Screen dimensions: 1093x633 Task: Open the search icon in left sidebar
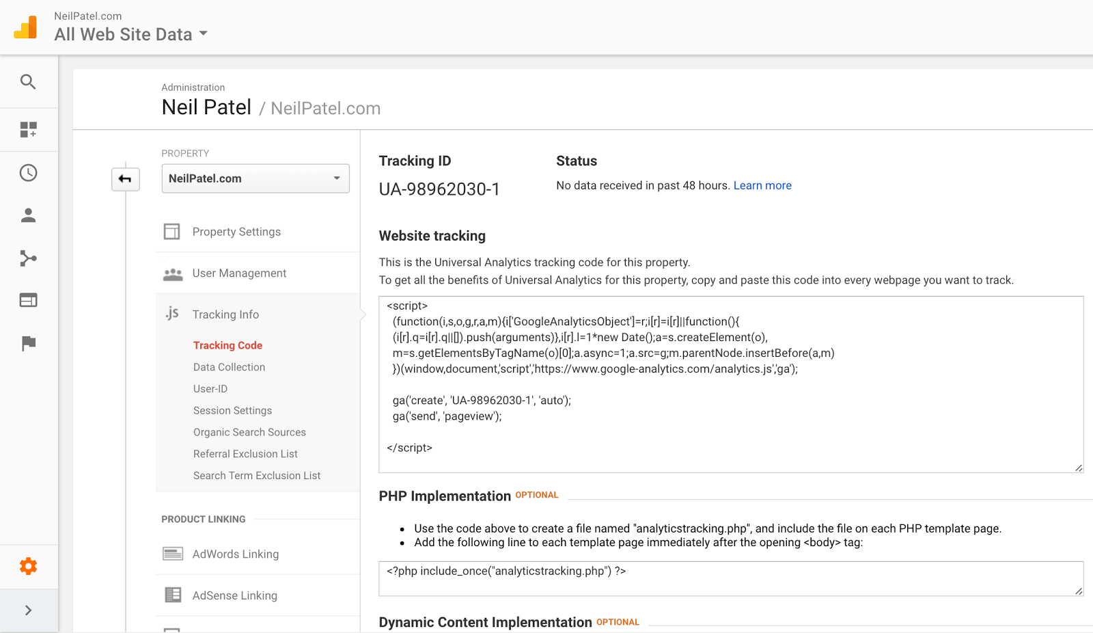(28, 82)
